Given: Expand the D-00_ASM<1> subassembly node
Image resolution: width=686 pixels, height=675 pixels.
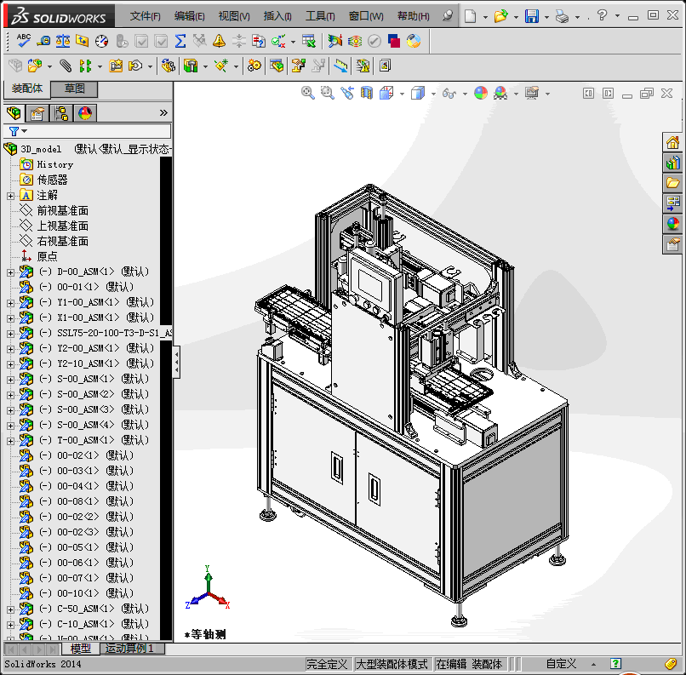Looking at the screenshot, I should click(10, 272).
